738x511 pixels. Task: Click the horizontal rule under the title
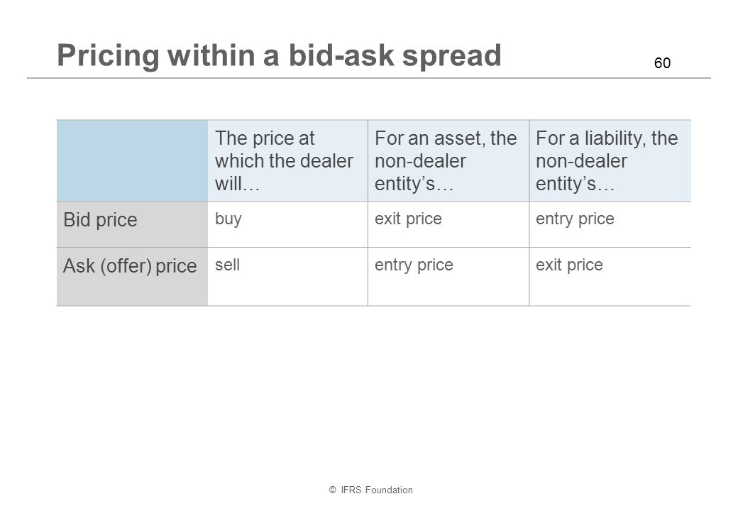(369, 78)
